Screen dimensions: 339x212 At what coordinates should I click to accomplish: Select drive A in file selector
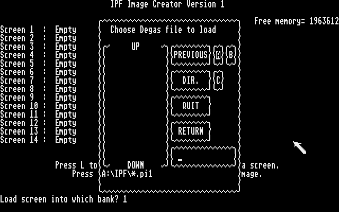click(x=218, y=55)
